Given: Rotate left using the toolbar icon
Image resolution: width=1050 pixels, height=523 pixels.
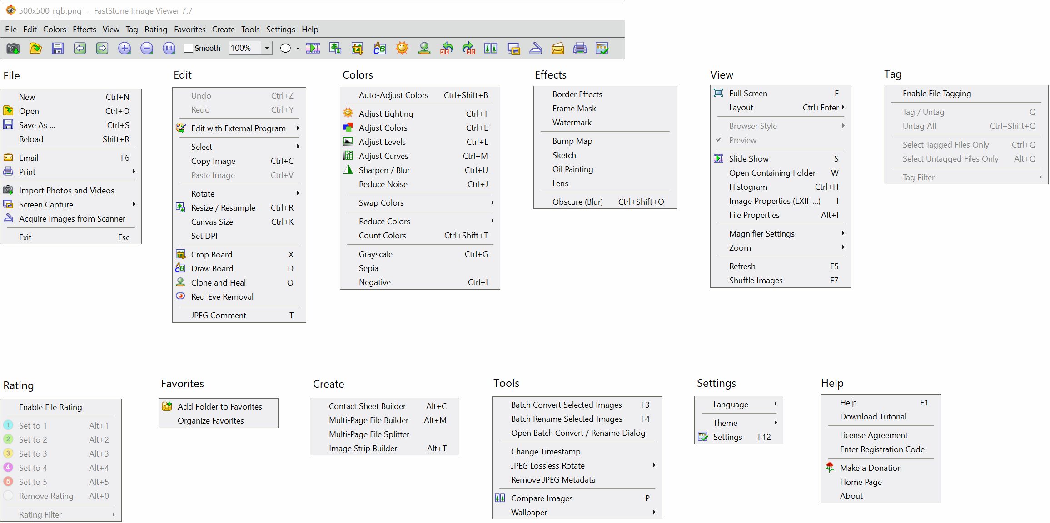Looking at the screenshot, I should 447,48.
